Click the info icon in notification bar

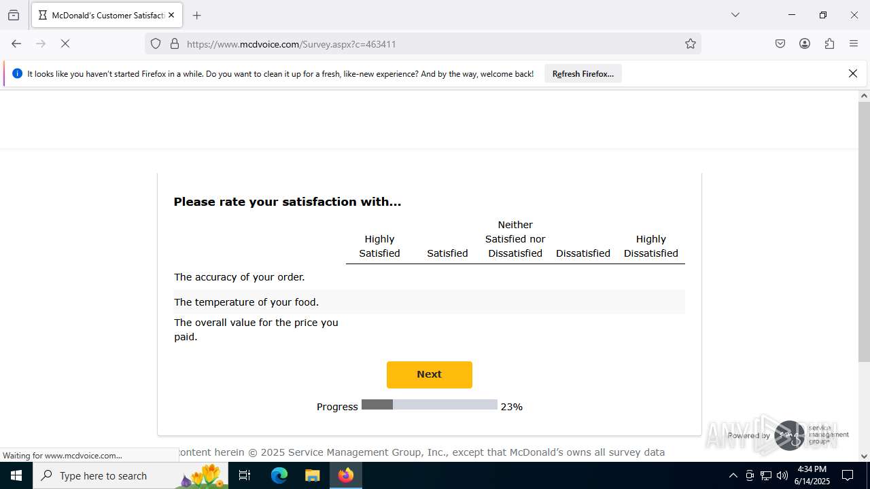pos(18,73)
